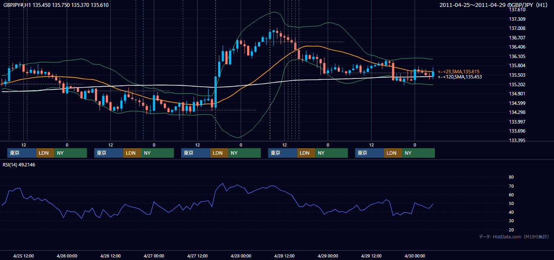Click the NY session block for 4/27

click(x=244, y=153)
